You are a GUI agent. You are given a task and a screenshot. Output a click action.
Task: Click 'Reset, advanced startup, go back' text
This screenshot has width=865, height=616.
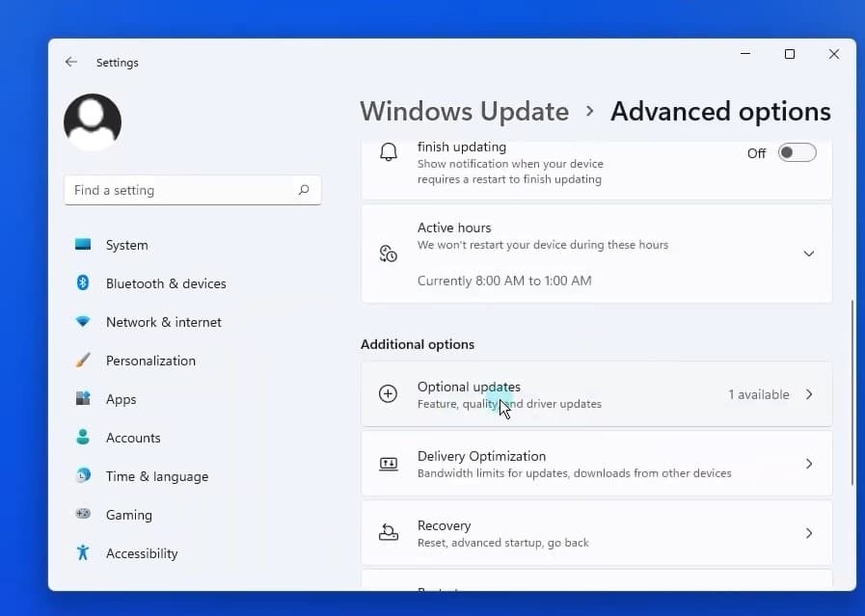pos(503,543)
